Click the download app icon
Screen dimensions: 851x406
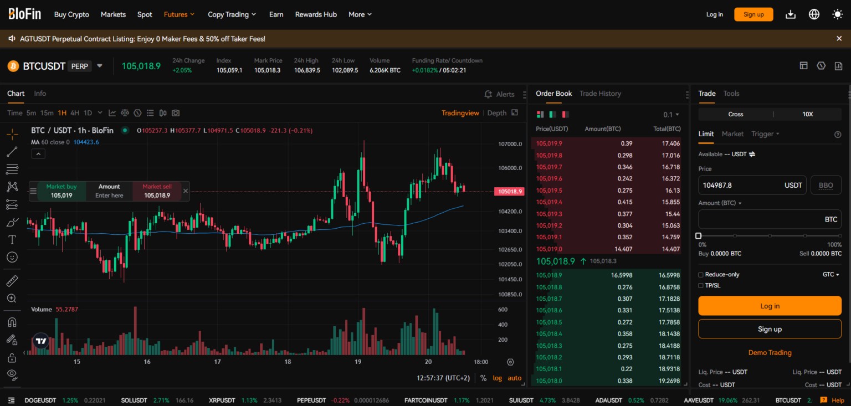point(791,14)
